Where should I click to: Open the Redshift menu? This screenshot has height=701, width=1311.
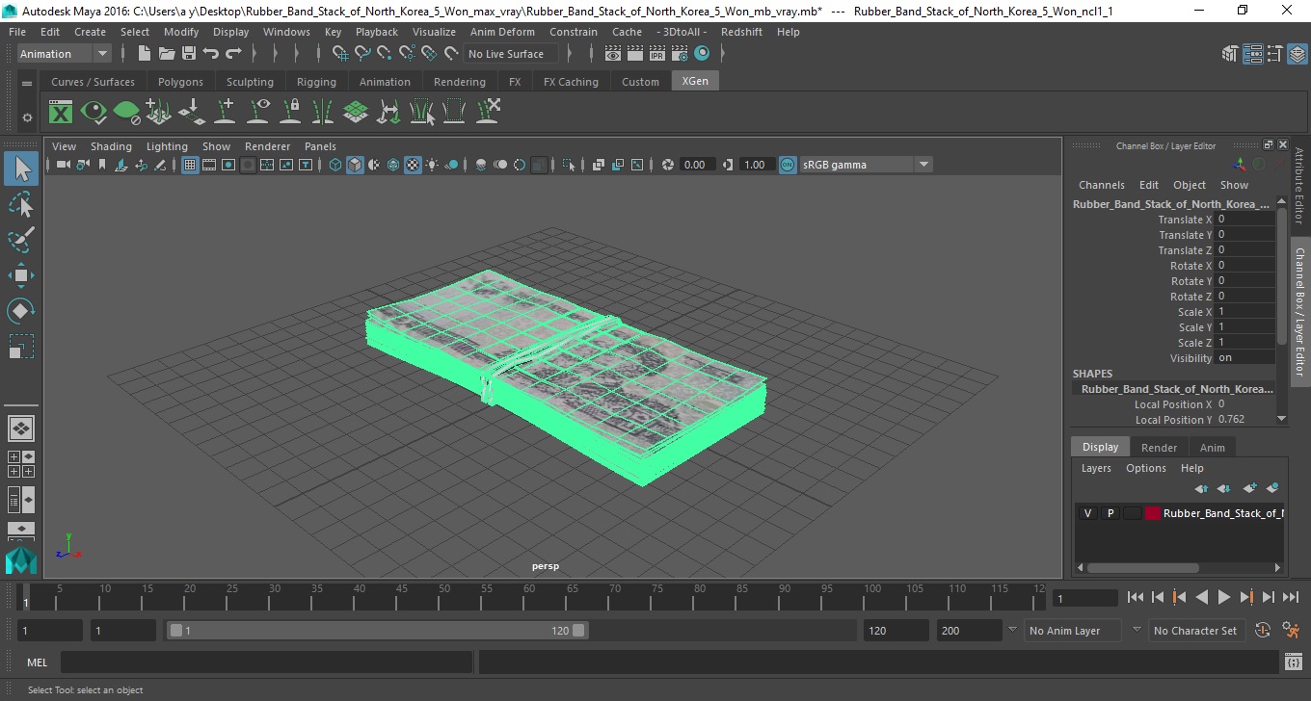[x=741, y=32]
